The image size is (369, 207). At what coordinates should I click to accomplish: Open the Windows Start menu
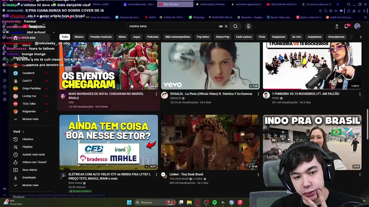(x=129, y=202)
